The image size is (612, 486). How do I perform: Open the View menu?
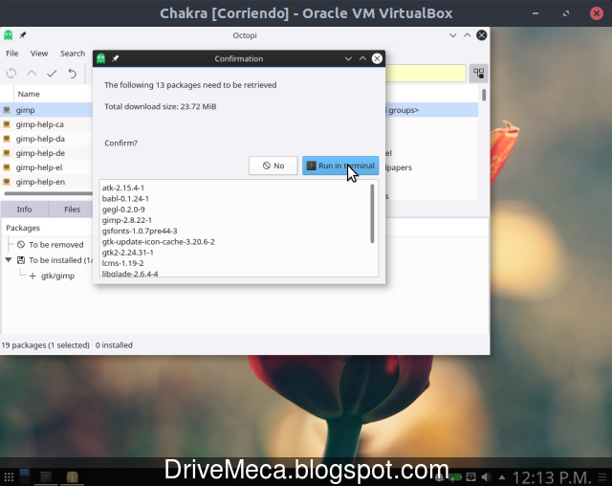click(39, 54)
